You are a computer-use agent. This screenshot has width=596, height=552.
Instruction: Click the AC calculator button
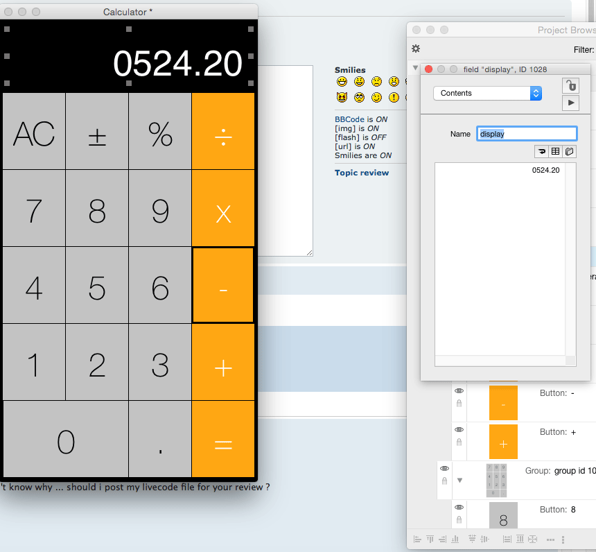coord(34,131)
